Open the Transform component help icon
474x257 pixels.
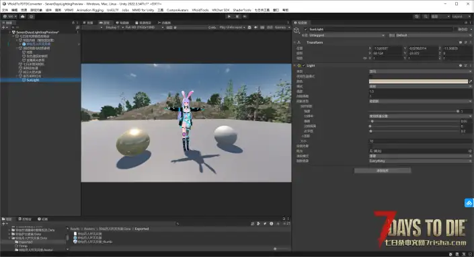tap(461, 42)
